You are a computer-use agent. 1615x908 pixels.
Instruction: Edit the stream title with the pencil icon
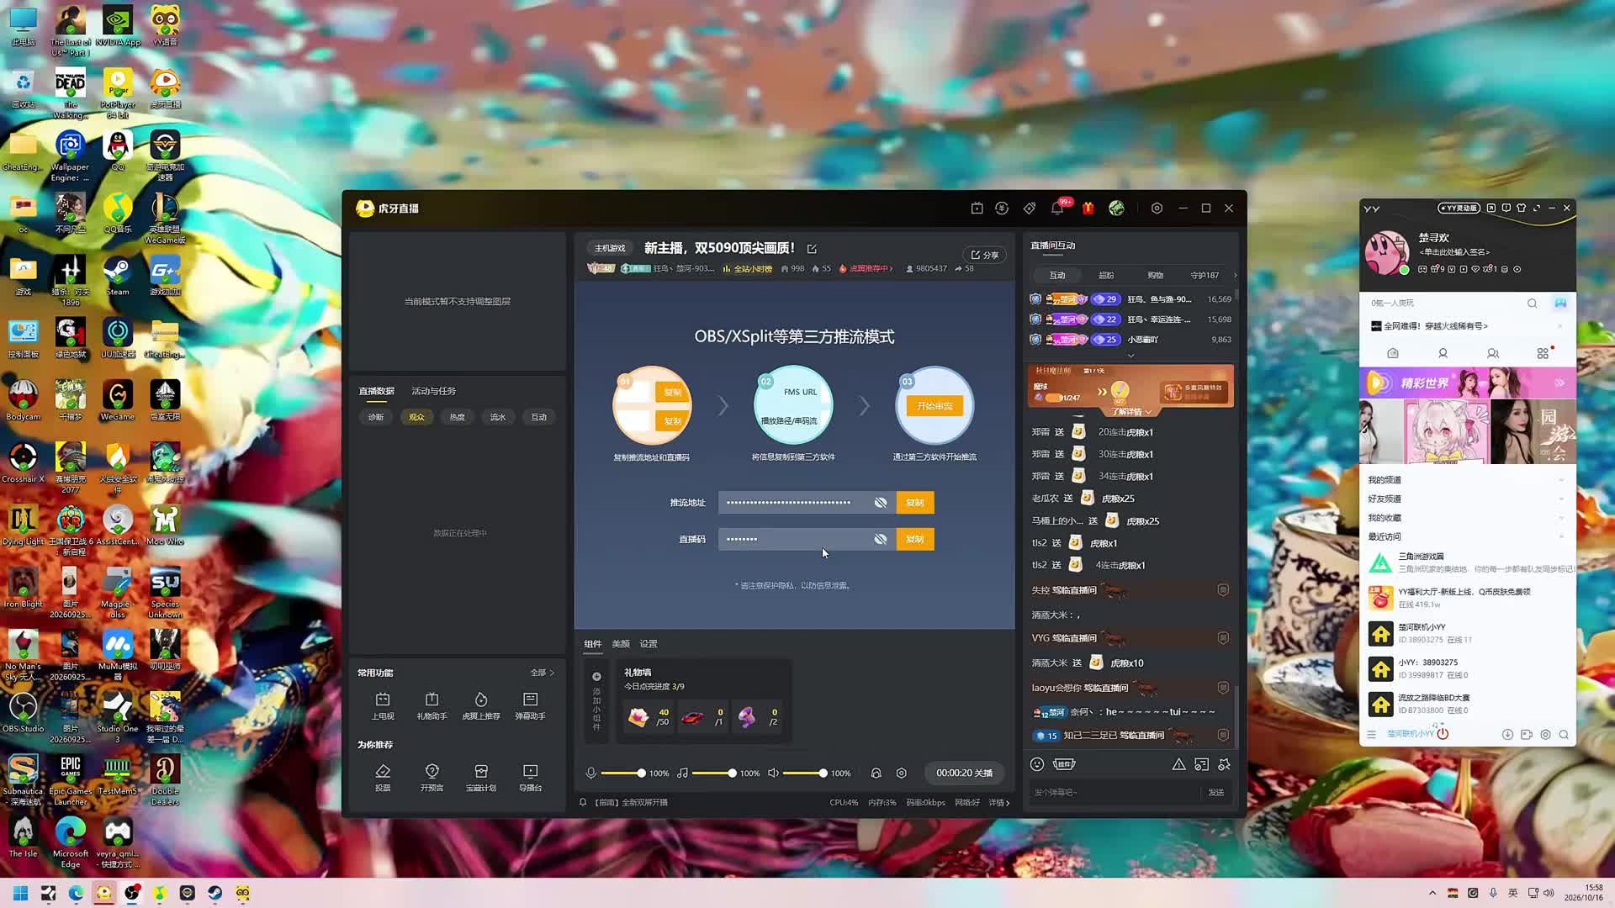pos(812,249)
